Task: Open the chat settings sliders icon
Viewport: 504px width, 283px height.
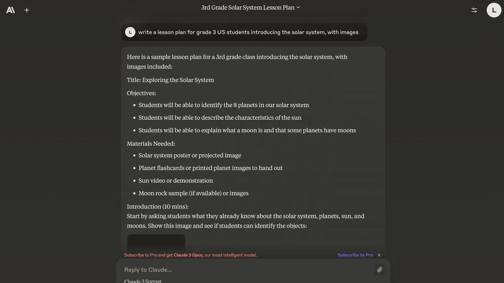Action: pyautogui.click(x=474, y=10)
